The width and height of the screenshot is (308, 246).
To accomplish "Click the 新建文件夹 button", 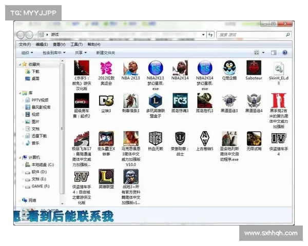I will pos(105,53).
